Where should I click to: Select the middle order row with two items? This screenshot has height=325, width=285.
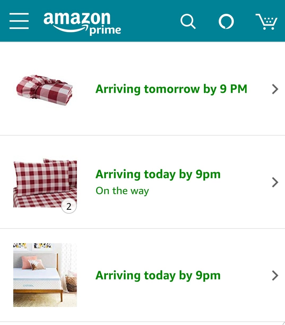click(142, 182)
